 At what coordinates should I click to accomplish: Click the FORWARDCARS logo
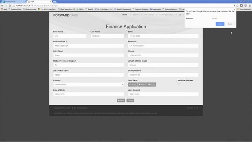[66, 15]
